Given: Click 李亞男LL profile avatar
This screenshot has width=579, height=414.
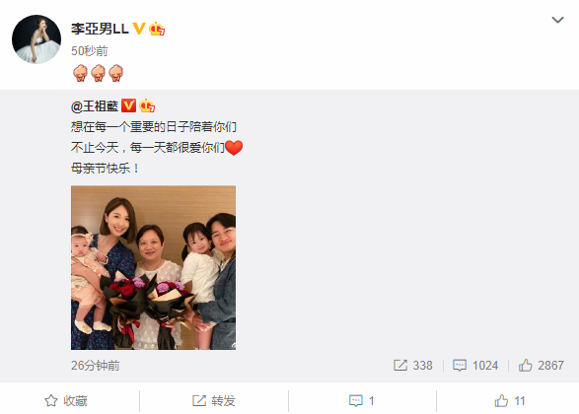Looking at the screenshot, I should coord(36,39).
